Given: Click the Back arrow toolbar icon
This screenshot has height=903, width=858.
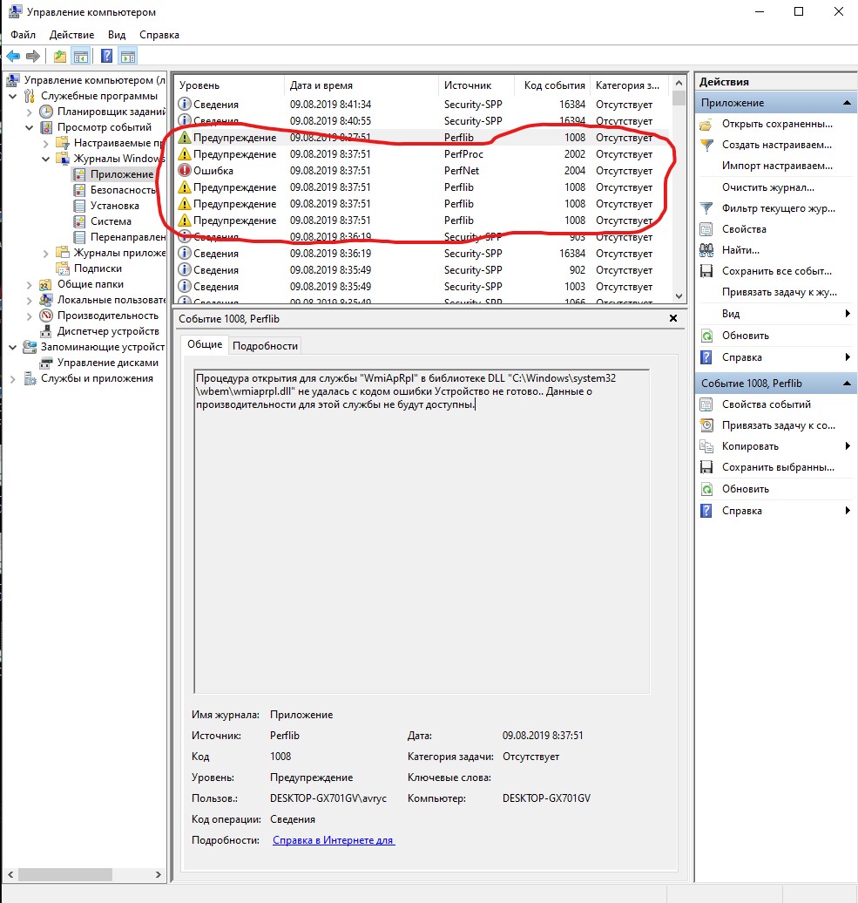Looking at the screenshot, I should 13,57.
